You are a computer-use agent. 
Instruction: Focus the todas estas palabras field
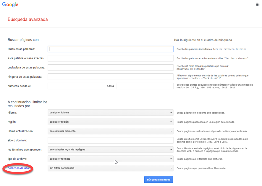pyautogui.click(x=110, y=49)
